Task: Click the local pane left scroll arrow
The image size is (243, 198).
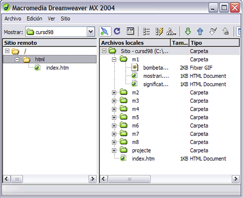Action: 104,179
